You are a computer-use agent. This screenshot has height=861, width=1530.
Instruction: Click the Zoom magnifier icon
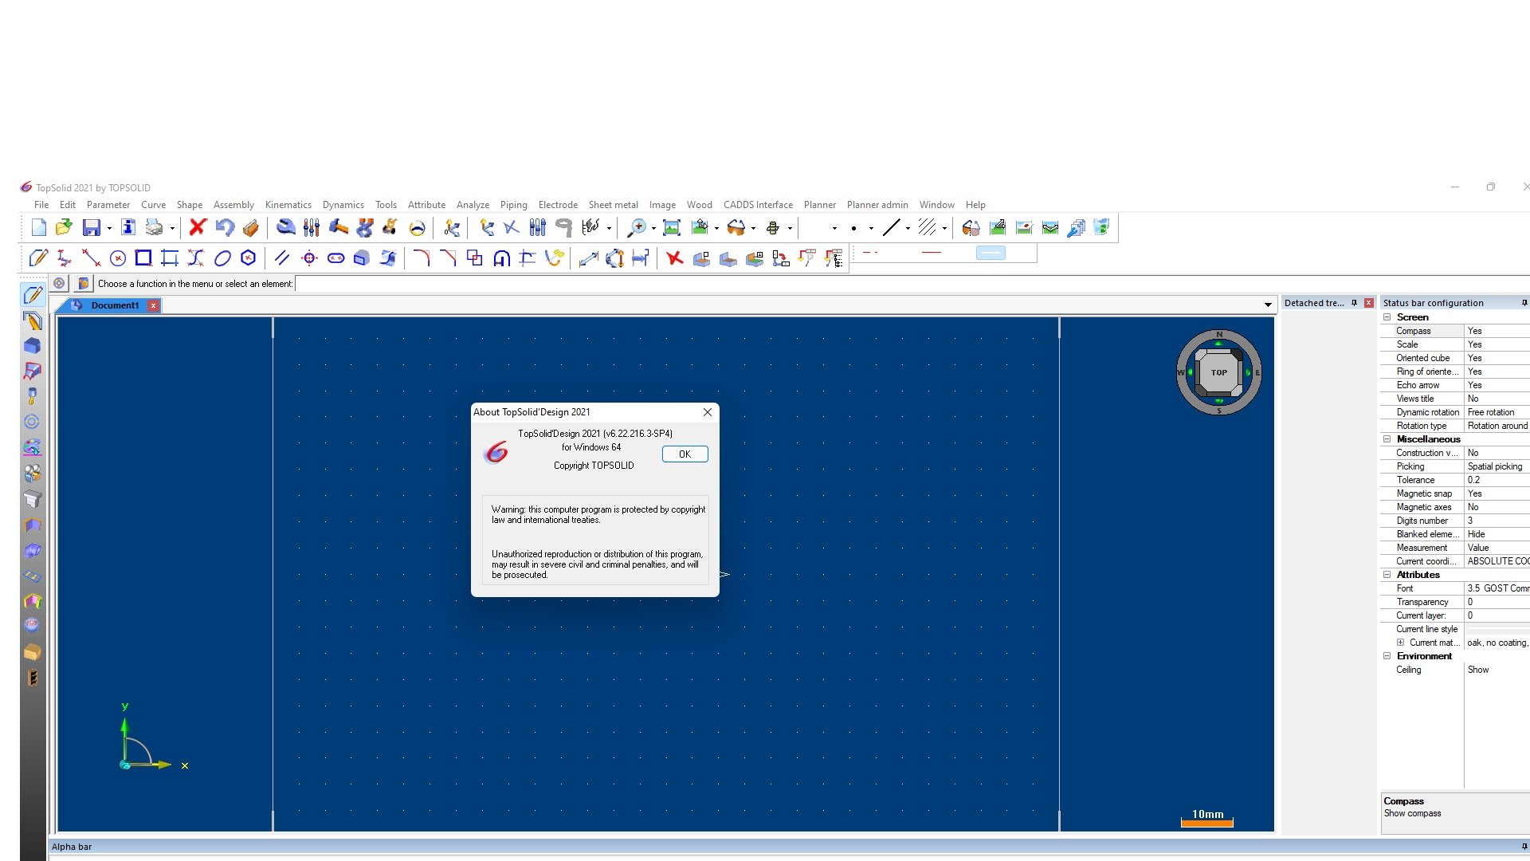pyautogui.click(x=636, y=228)
